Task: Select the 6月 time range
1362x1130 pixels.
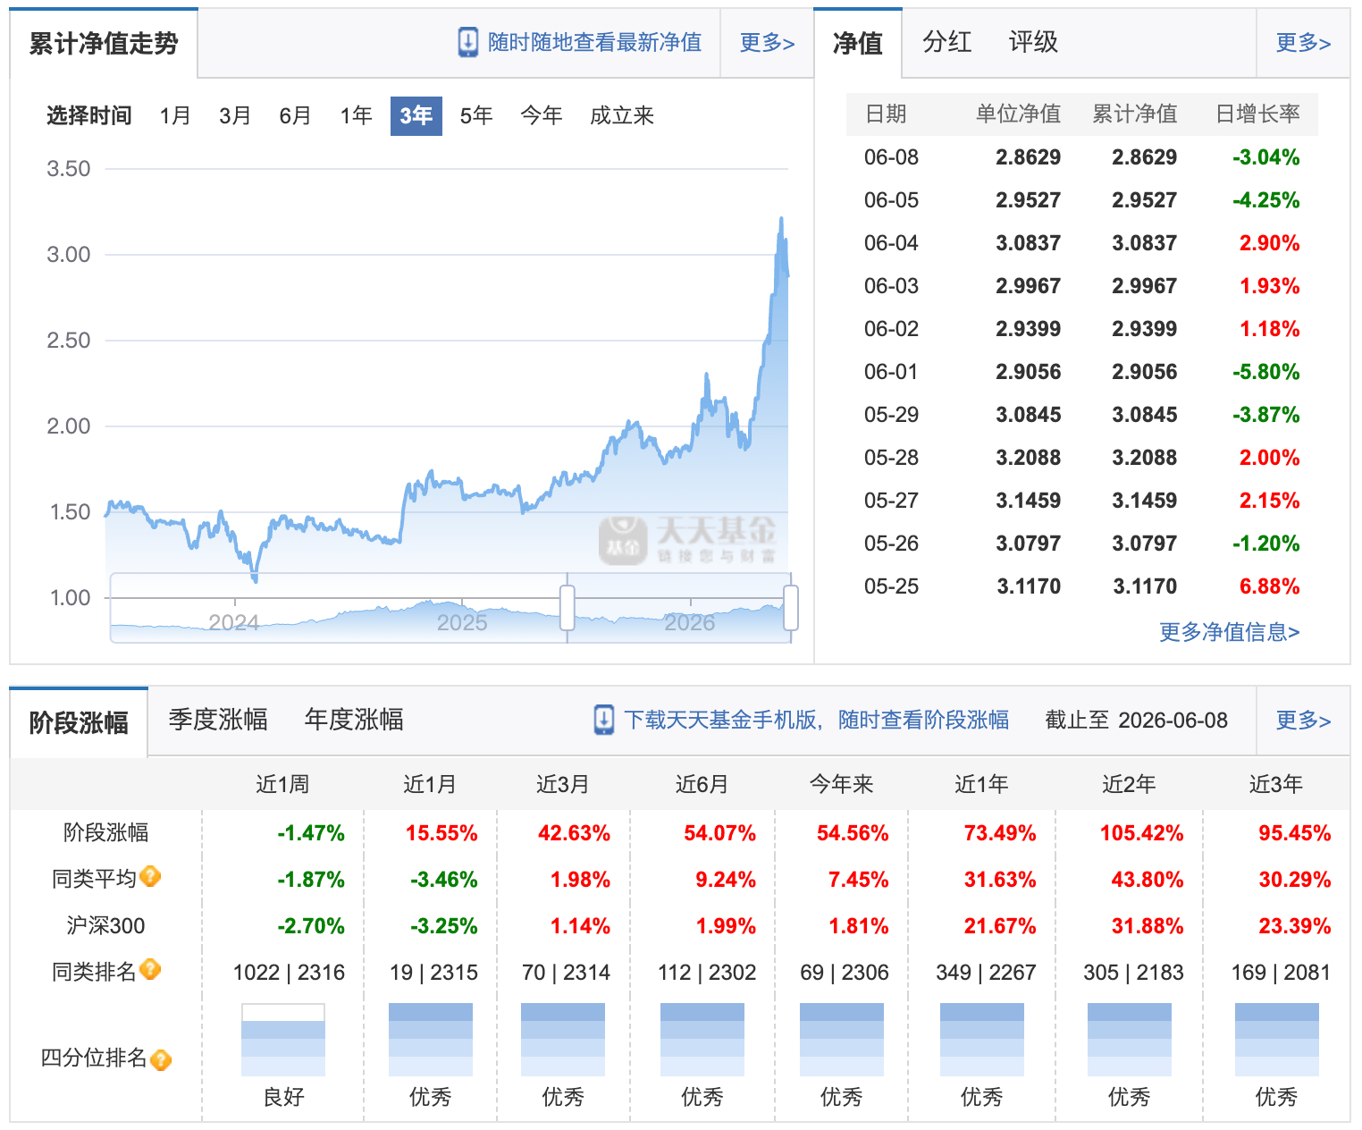Action: [295, 115]
